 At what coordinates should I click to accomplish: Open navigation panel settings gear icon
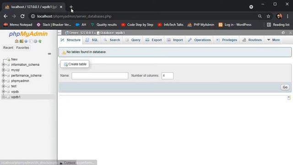35,41
